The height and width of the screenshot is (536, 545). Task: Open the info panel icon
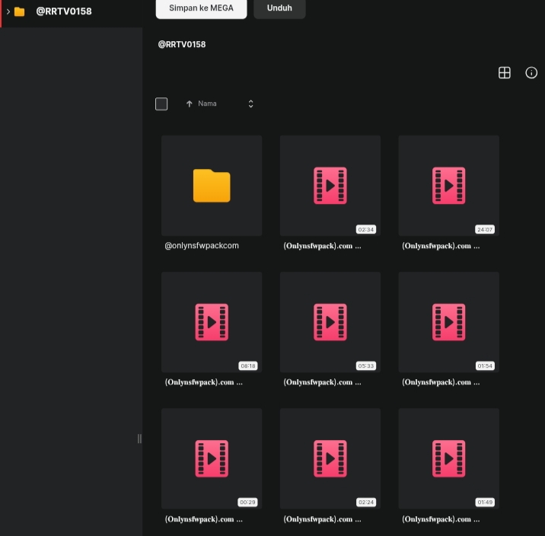[x=531, y=72]
